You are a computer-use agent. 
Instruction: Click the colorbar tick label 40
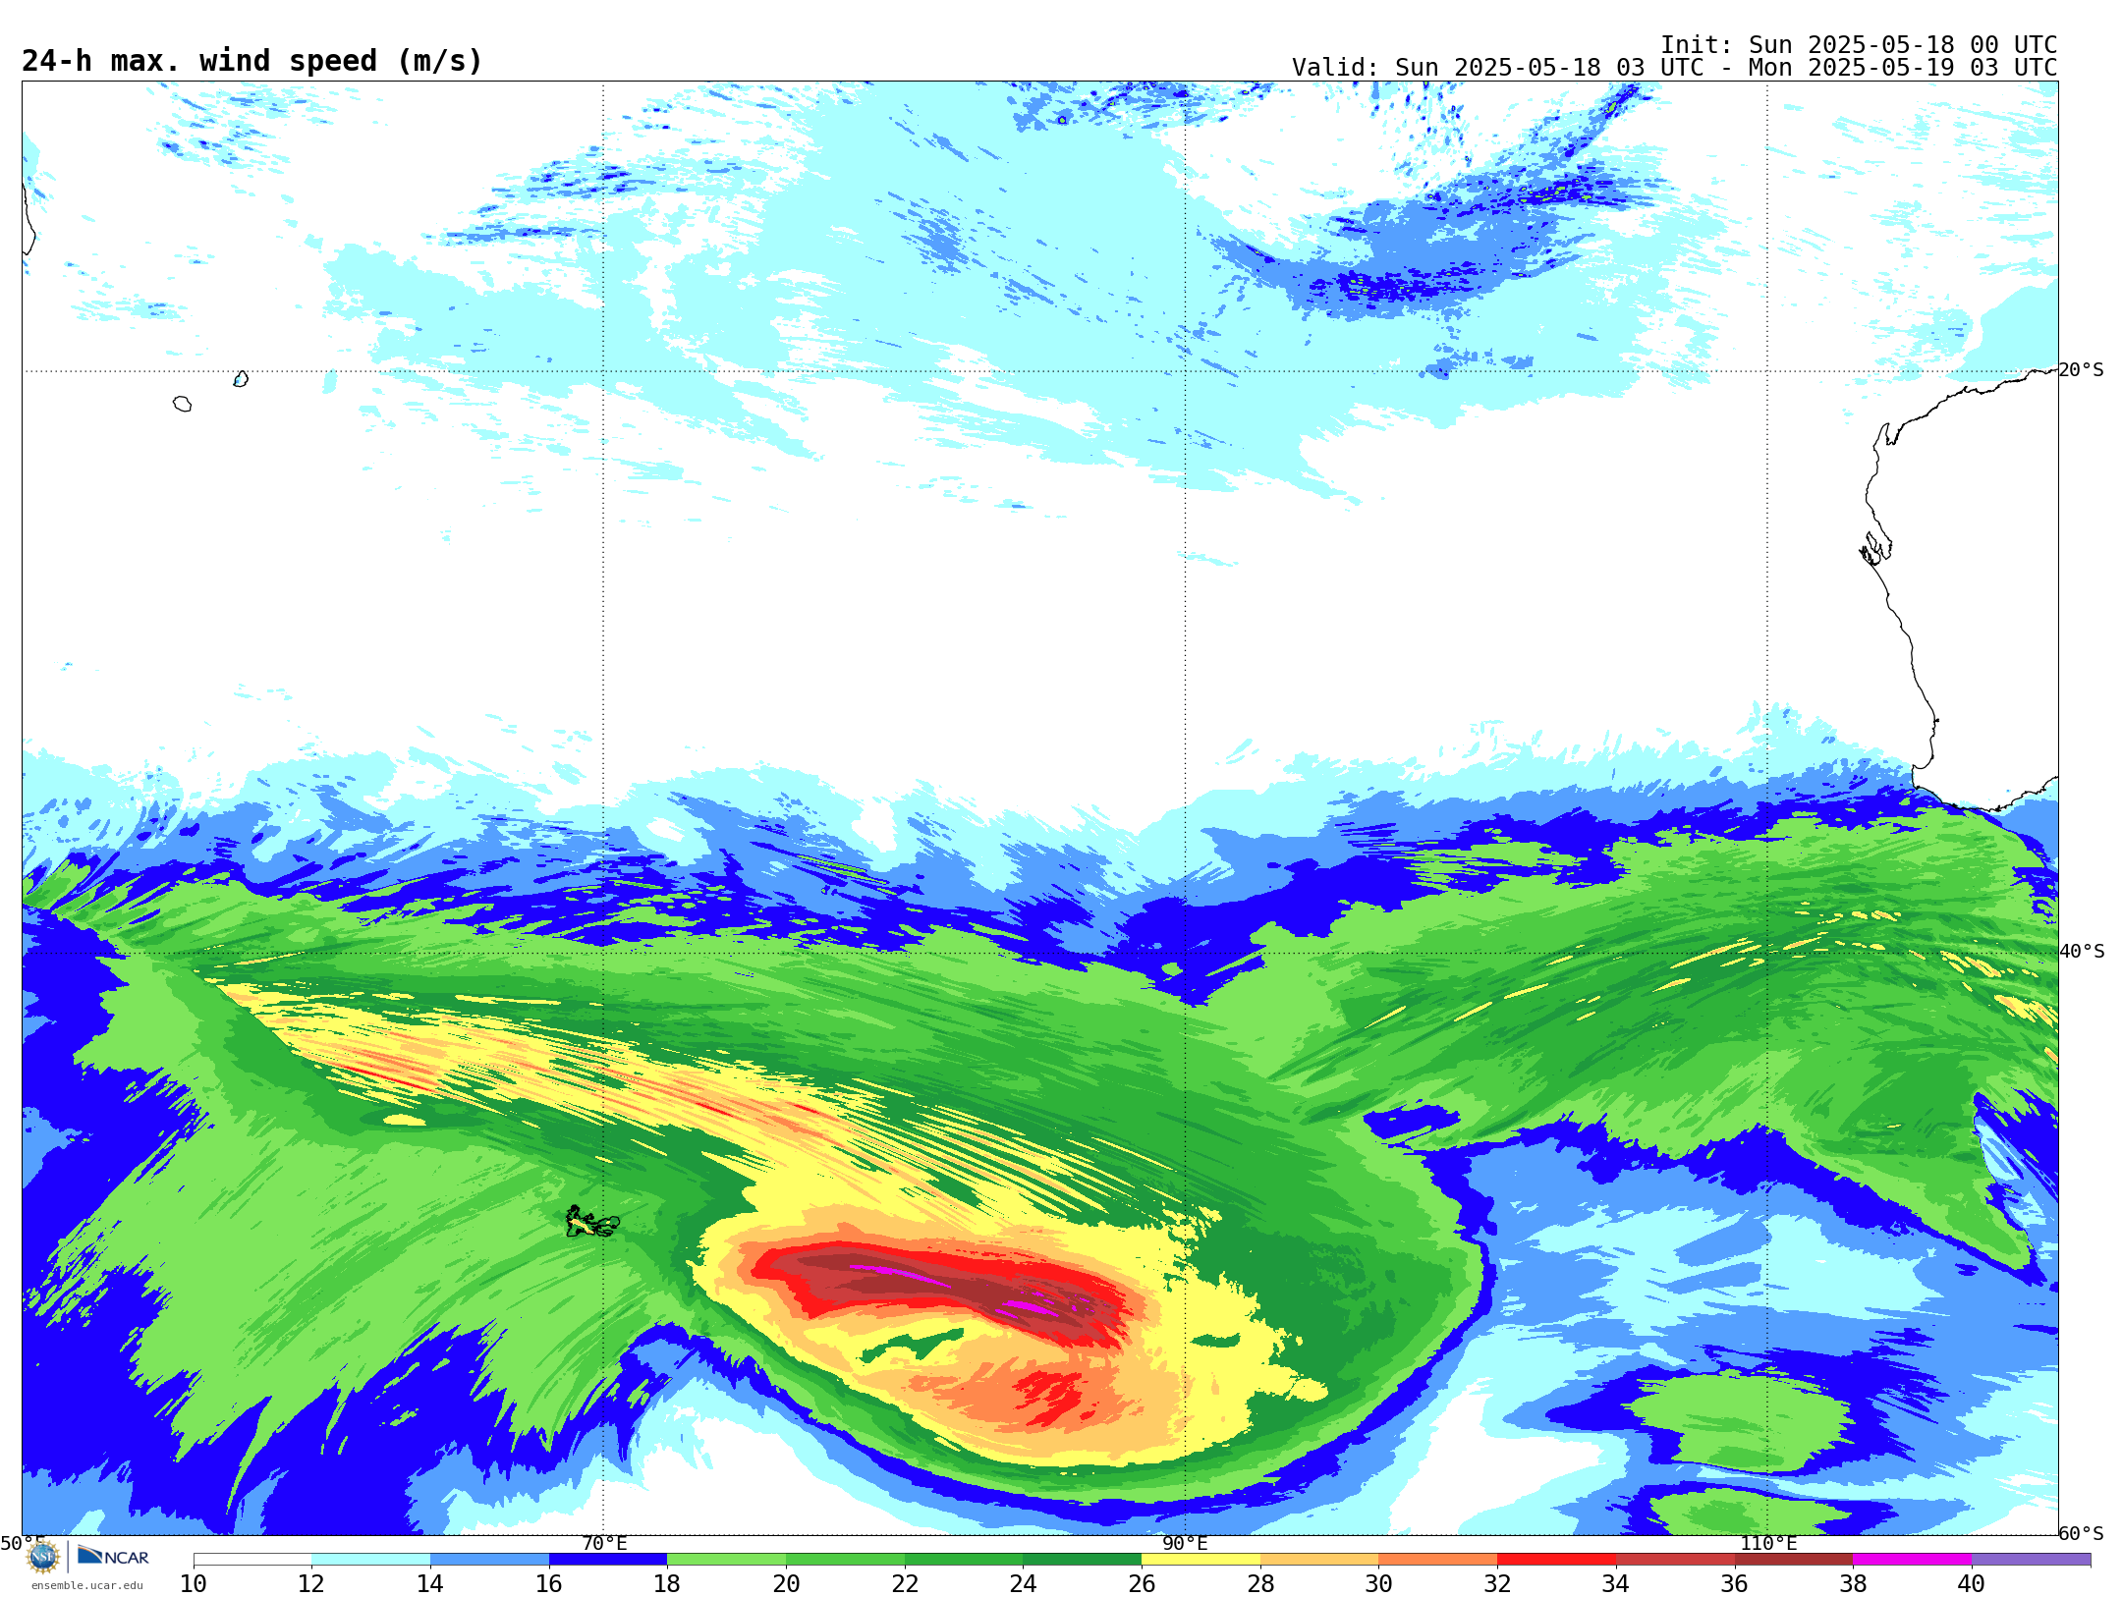click(x=1972, y=1583)
